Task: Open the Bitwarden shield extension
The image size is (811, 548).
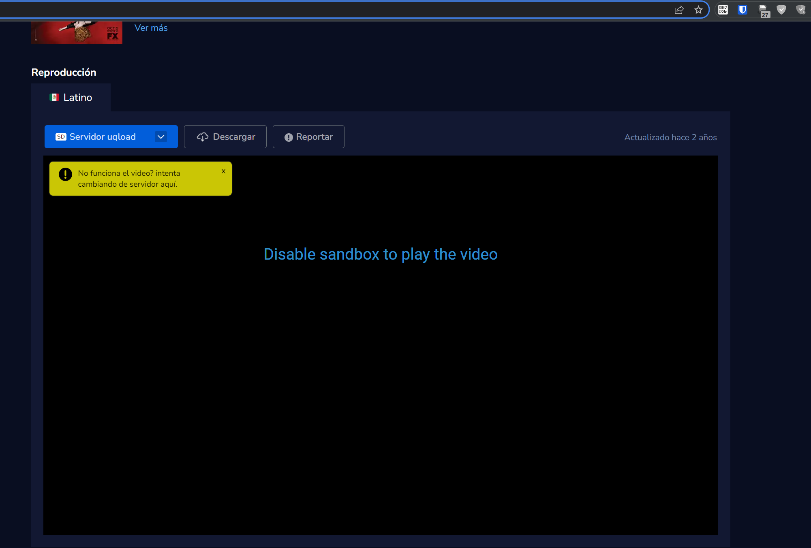Action: click(x=742, y=10)
